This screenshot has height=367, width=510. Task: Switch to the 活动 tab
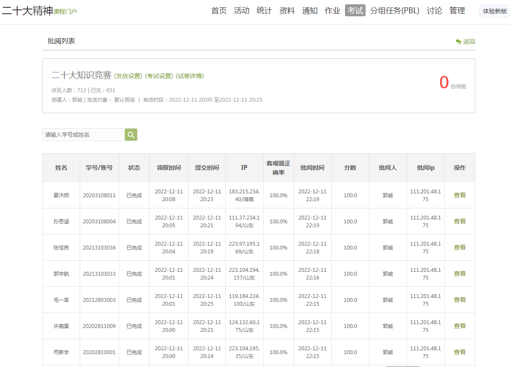pyautogui.click(x=242, y=11)
